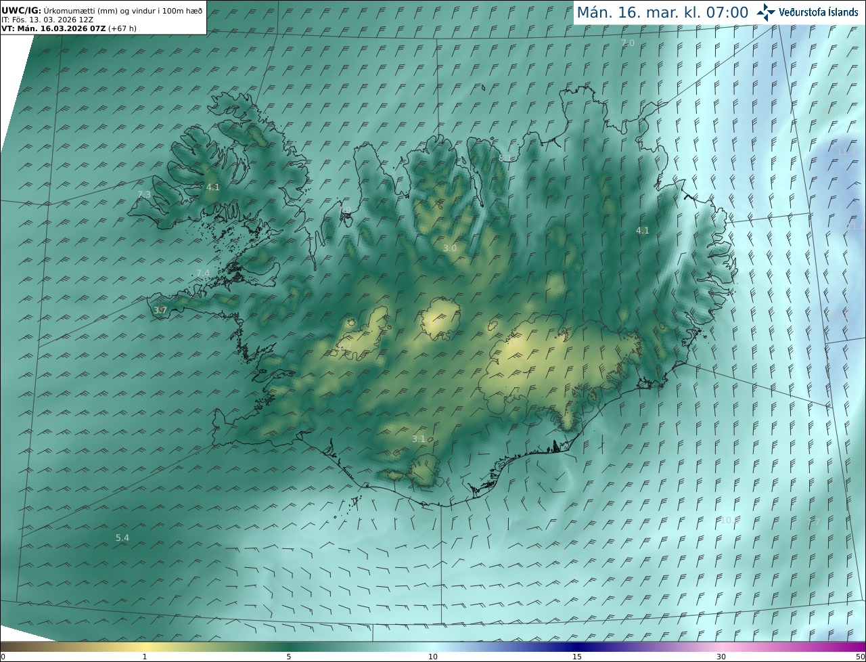Click the colorbar tick label 30
The width and height of the screenshot is (866, 662).
(x=721, y=657)
